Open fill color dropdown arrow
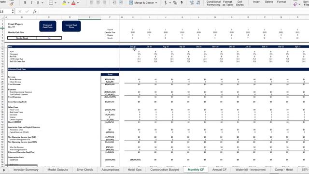The width and height of the screenshot is (309, 174). click(x=69, y=3)
